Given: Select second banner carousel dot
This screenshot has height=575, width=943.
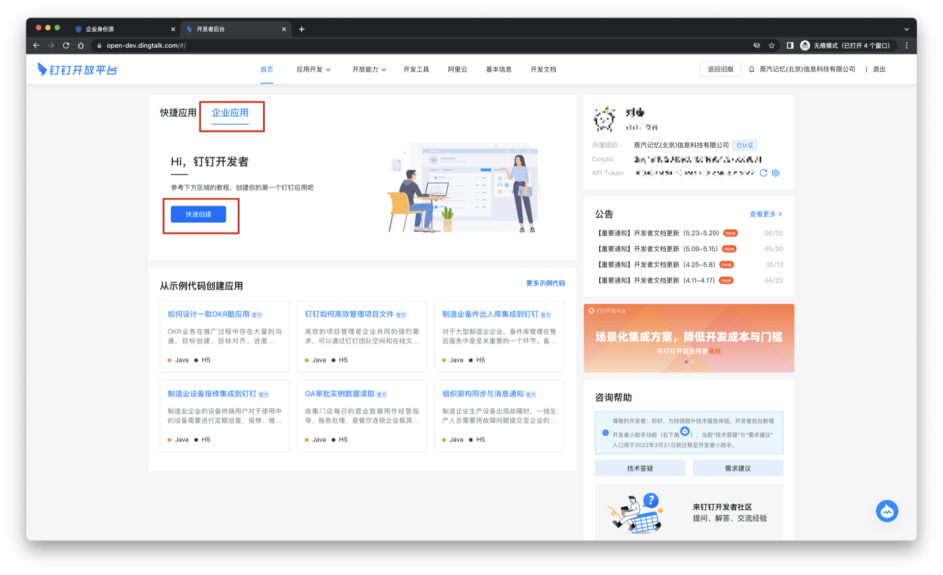Looking at the screenshot, I should [692, 362].
